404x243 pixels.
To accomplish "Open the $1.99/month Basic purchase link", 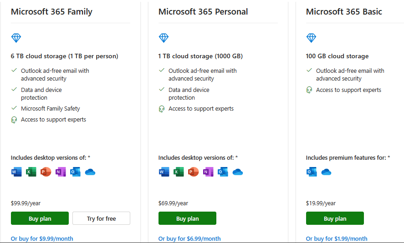I will coord(337,238).
